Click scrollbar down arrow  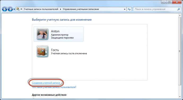[180, 97]
